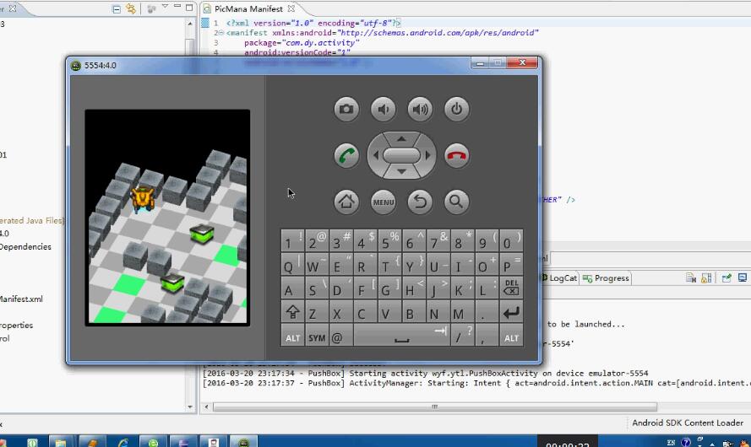Click the EN language indicator in tray

tap(671, 442)
